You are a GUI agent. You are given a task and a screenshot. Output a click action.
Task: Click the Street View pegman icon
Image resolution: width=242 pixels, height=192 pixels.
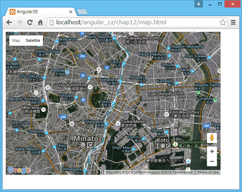212,138
